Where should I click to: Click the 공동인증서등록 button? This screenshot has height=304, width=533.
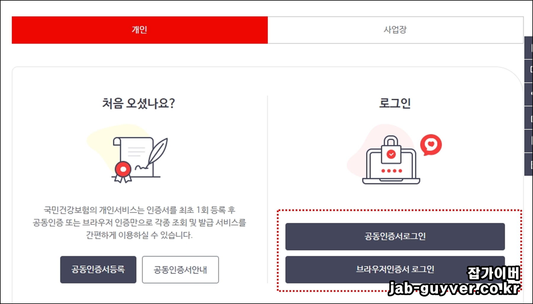[x=98, y=270]
